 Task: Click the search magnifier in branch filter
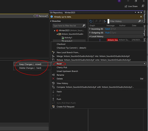(84, 26)
